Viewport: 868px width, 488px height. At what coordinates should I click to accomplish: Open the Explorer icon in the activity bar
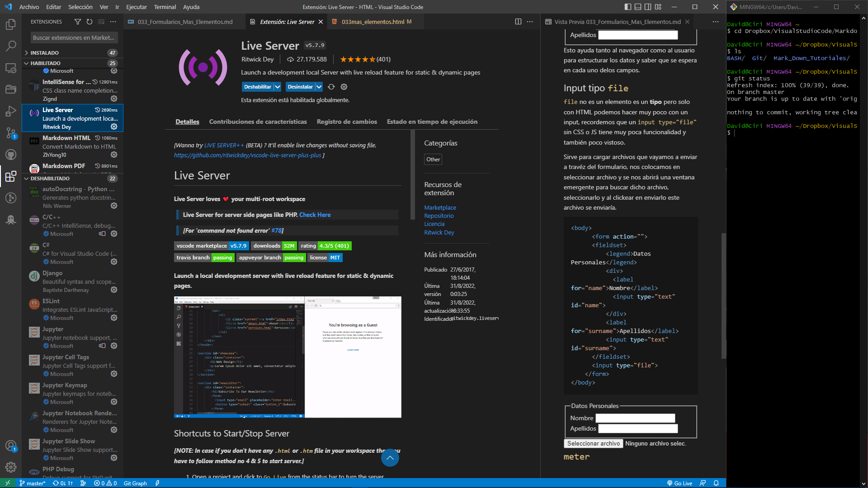click(11, 25)
